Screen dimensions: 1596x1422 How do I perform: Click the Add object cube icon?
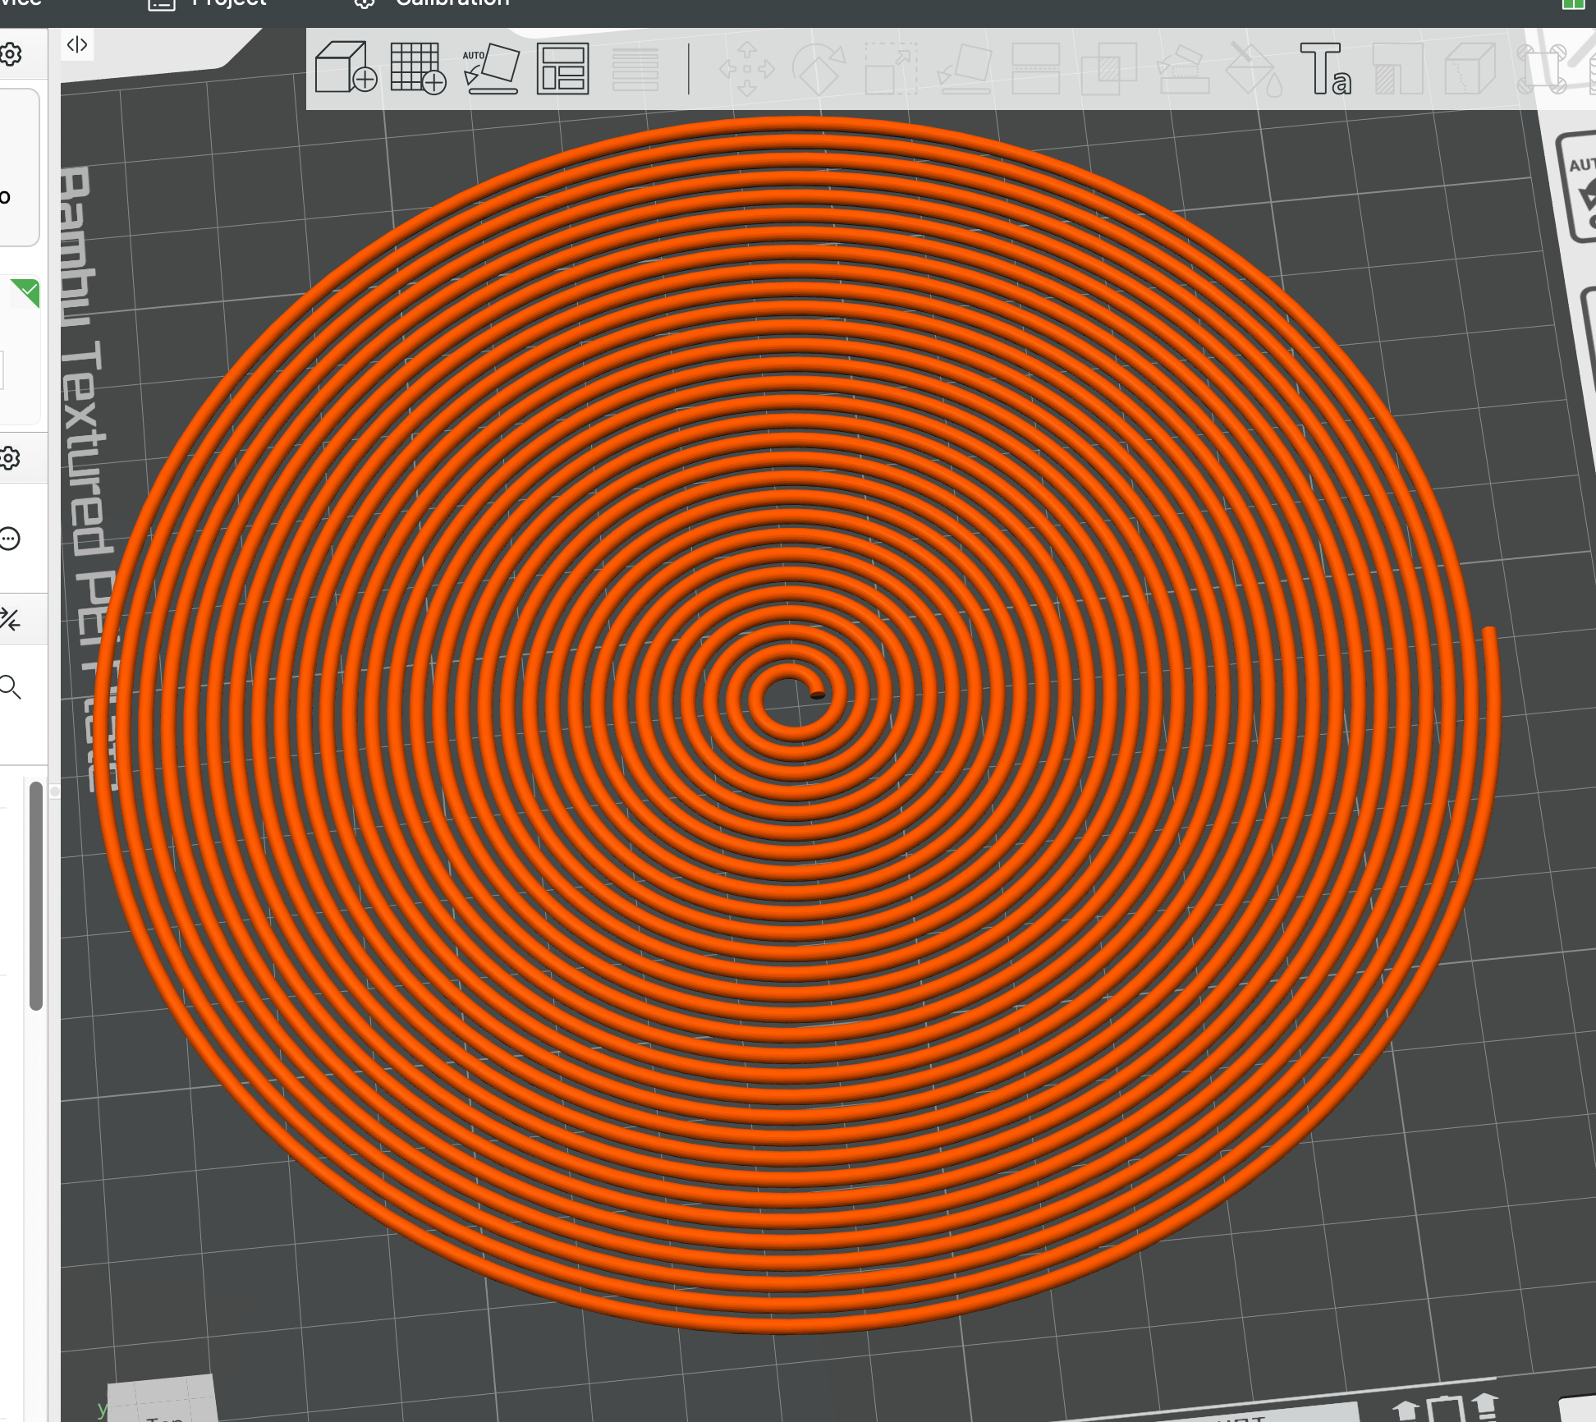click(x=346, y=67)
